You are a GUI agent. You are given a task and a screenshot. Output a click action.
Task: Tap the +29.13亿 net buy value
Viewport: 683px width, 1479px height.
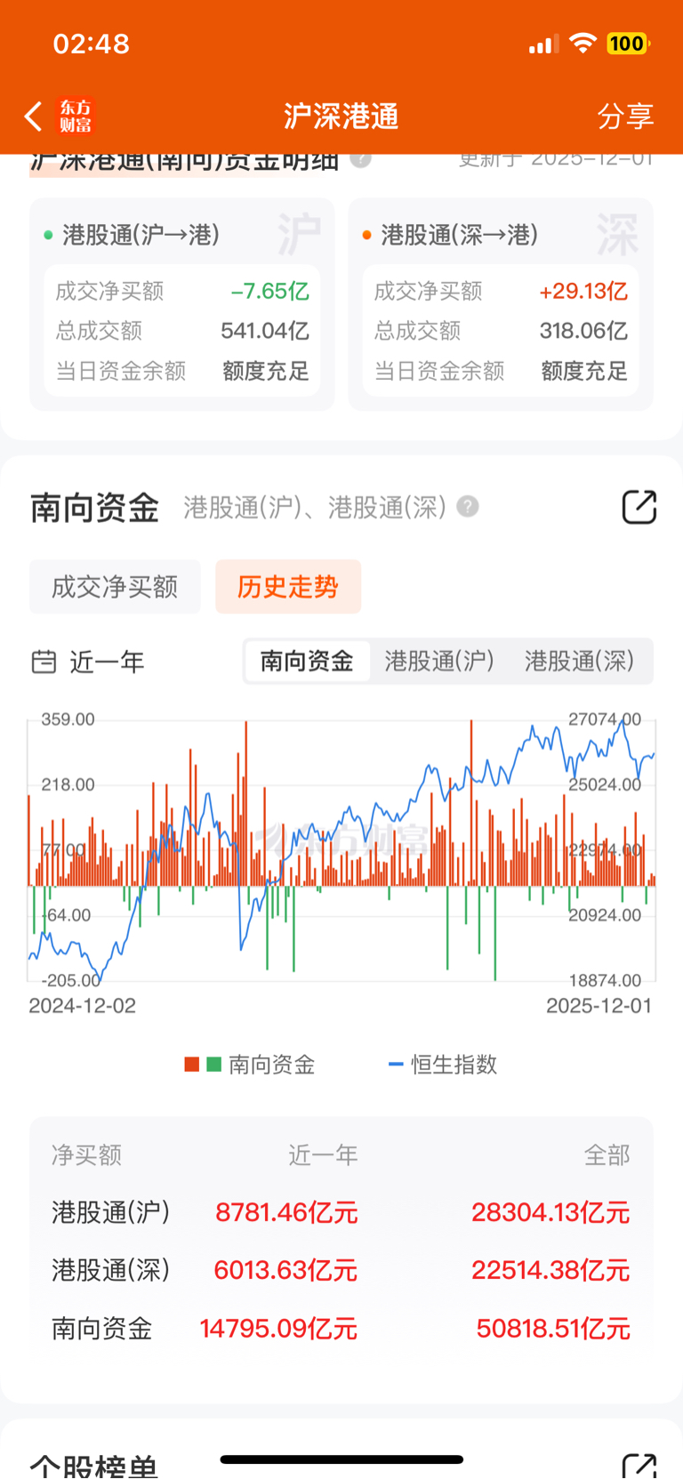point(583,291)
